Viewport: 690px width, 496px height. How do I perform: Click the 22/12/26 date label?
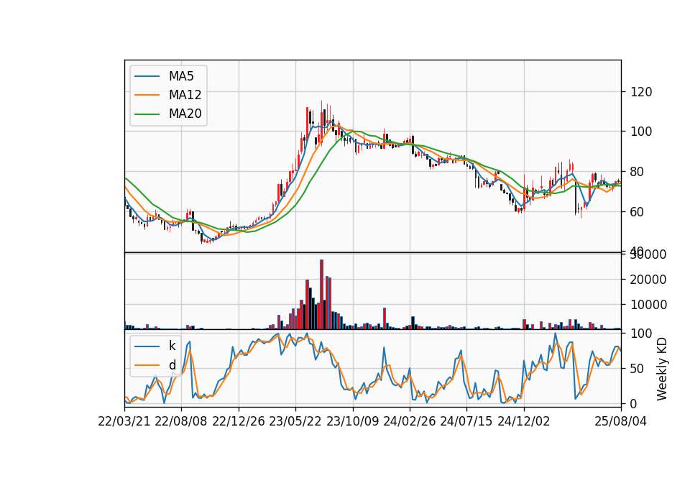pyautogui.click(x=239, y=421)
